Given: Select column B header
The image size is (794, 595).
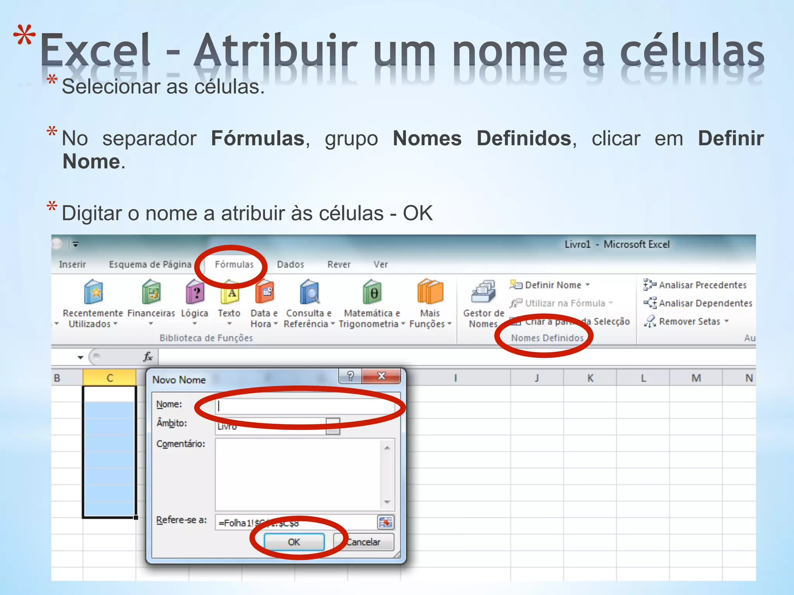Looking at the screenshot, I should tap(67, 378).
